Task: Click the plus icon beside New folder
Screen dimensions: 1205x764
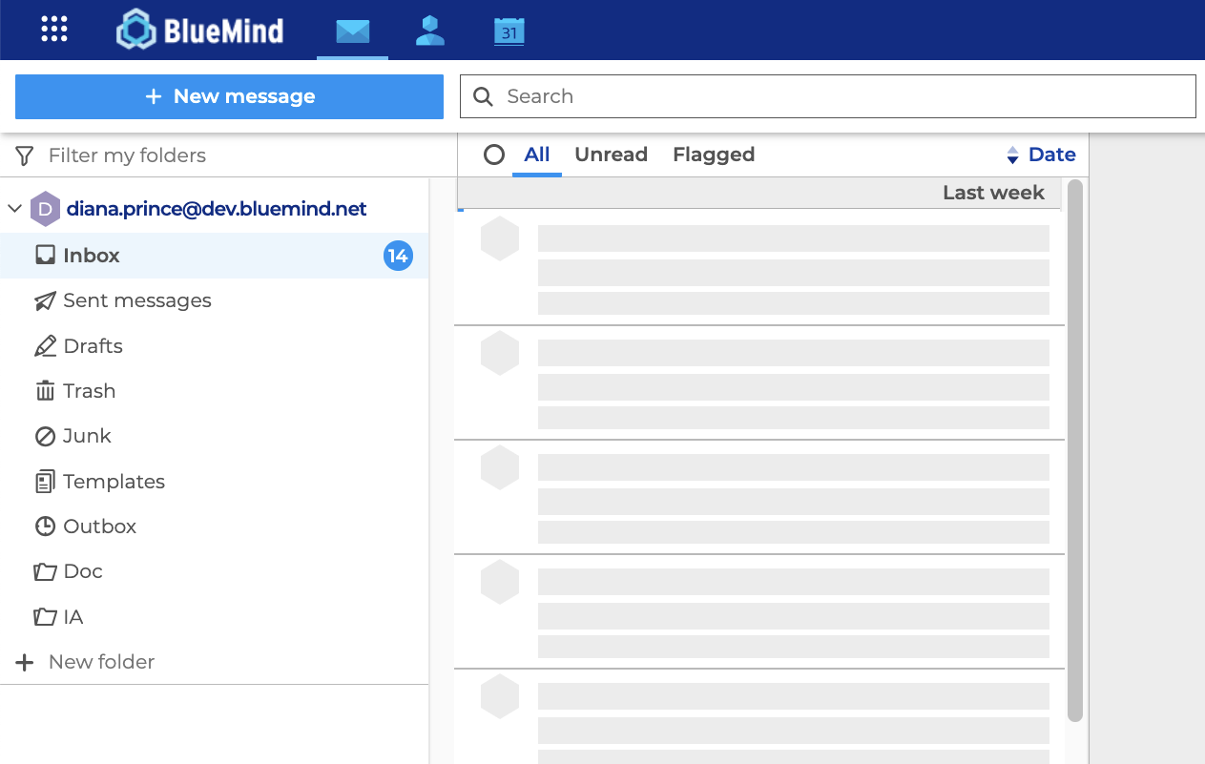Action: (25, 662)
